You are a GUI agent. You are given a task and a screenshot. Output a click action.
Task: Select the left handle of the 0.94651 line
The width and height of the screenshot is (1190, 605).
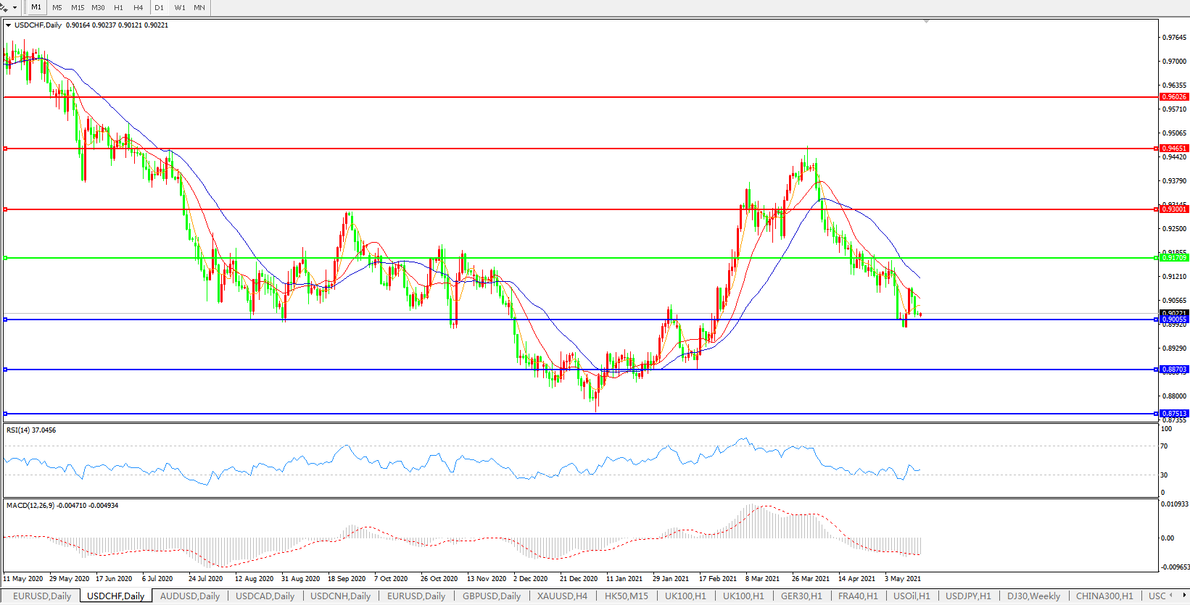[6, 149]
